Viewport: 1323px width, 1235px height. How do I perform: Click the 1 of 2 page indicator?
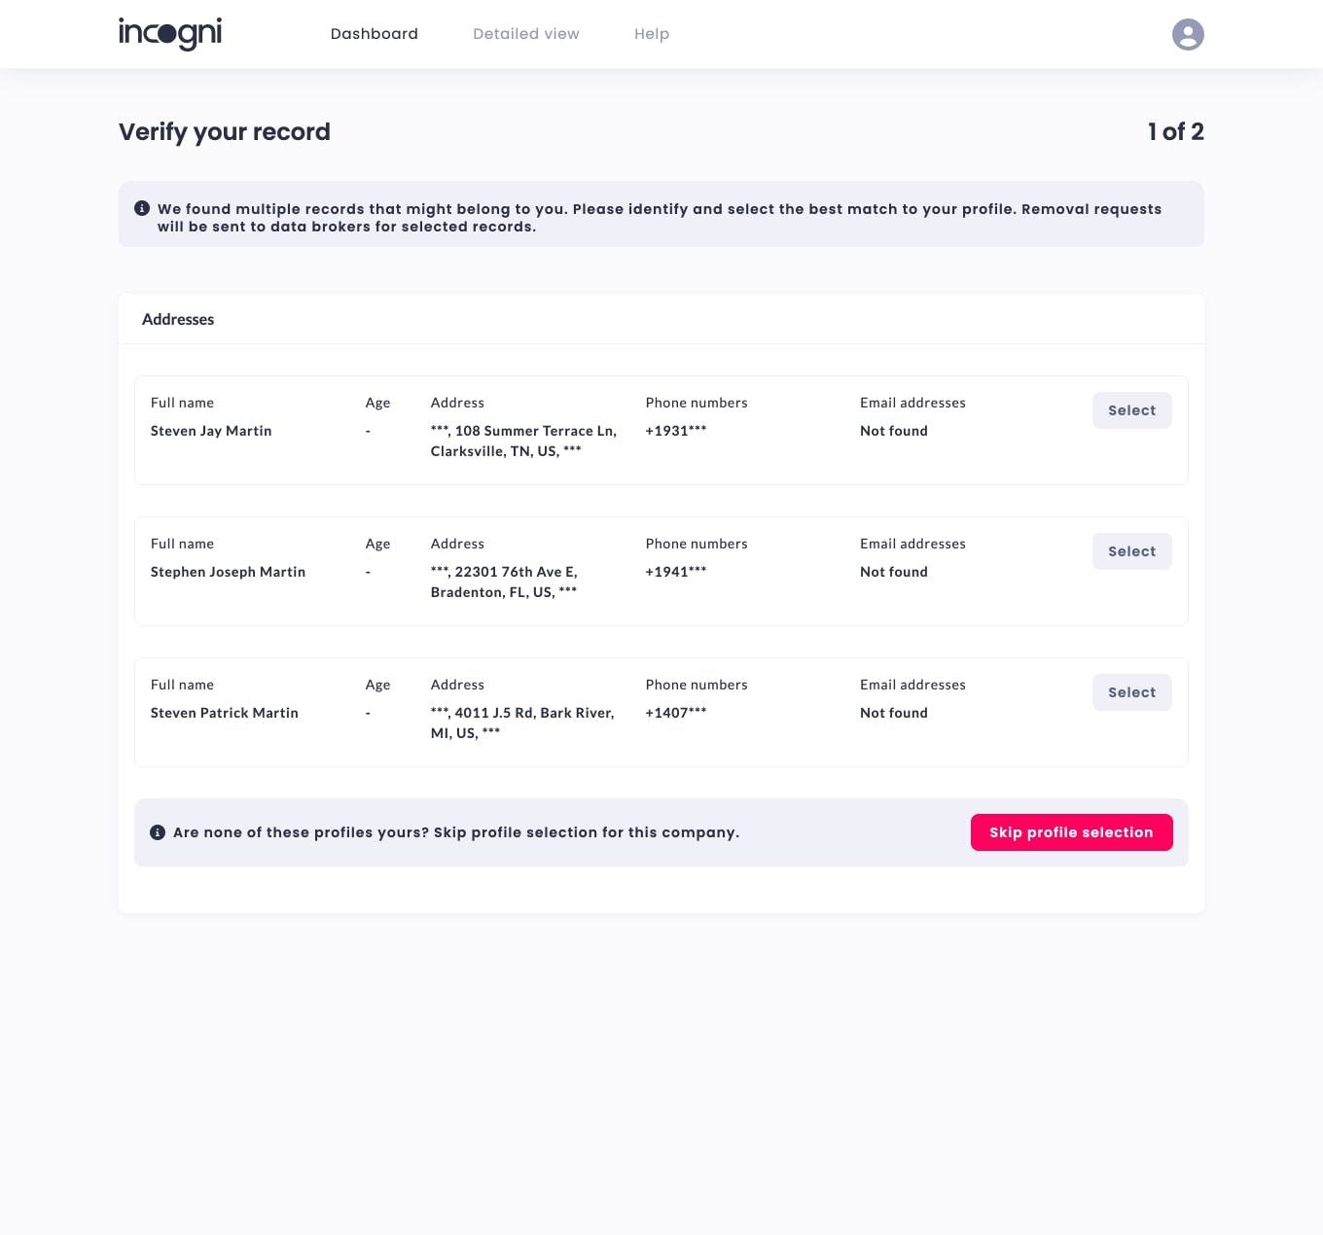[1175, 132]
